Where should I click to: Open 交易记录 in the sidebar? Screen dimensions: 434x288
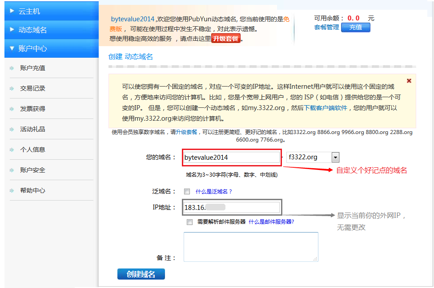point(32,88)
